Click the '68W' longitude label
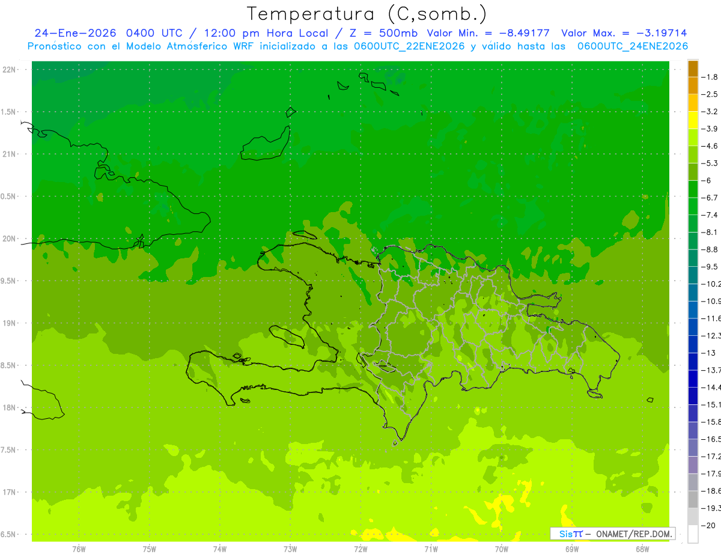 (642, 549)
